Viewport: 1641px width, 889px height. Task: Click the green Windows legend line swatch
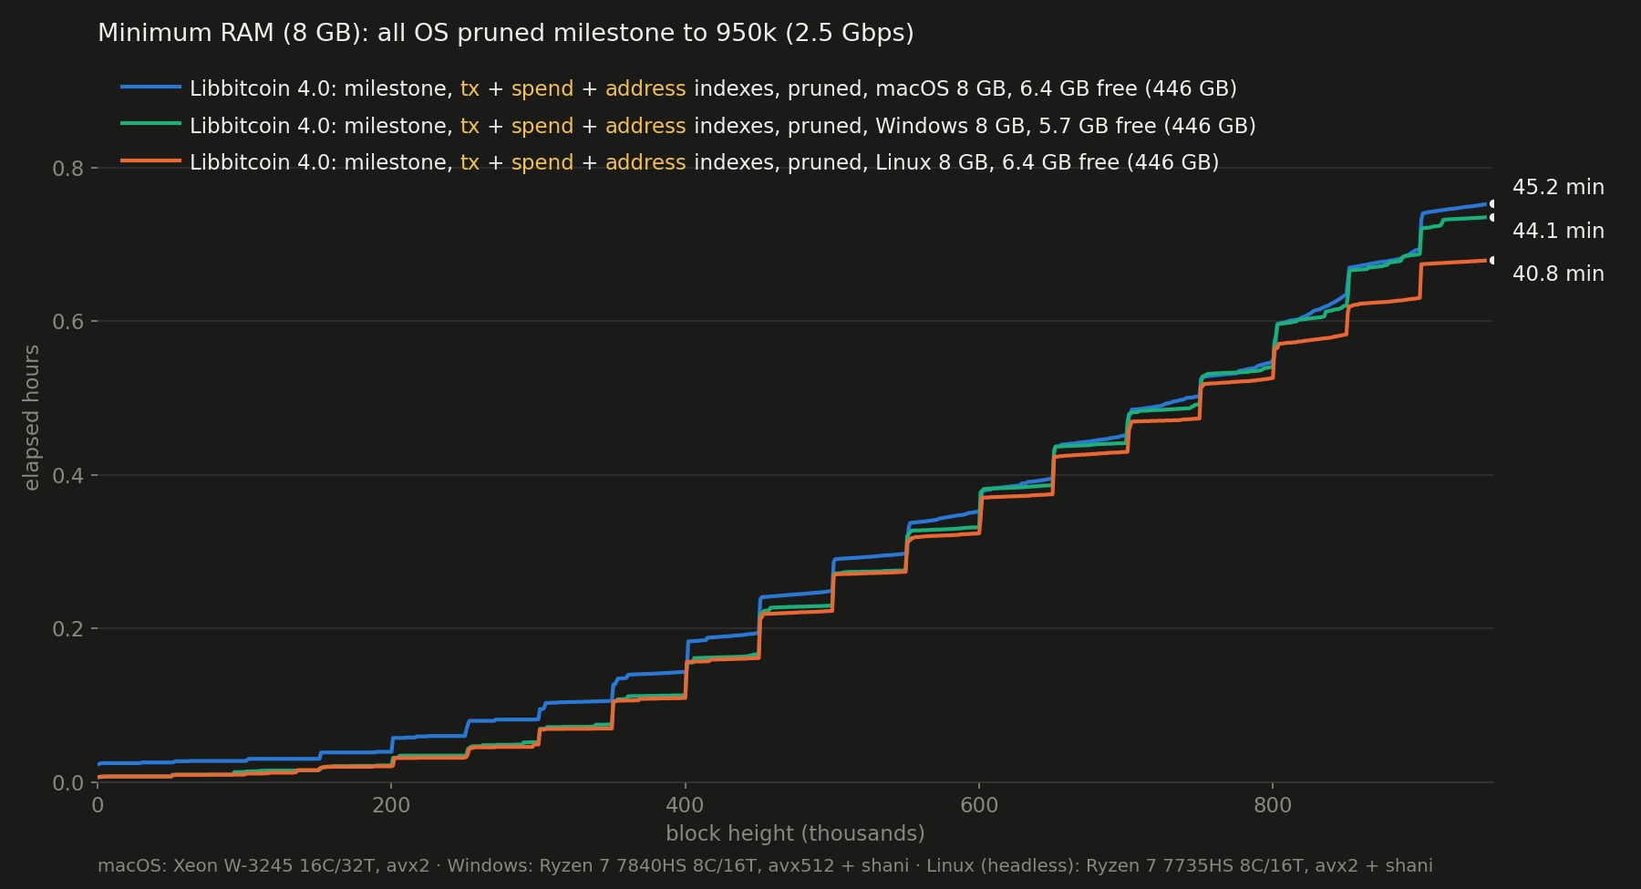(151, 123)
